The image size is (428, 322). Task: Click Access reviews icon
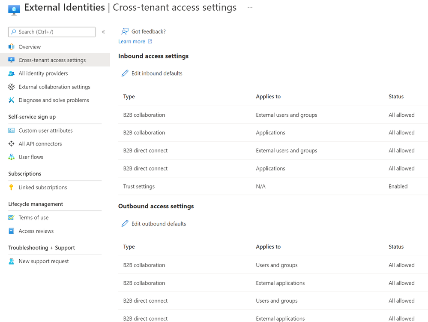pos(12,231)
